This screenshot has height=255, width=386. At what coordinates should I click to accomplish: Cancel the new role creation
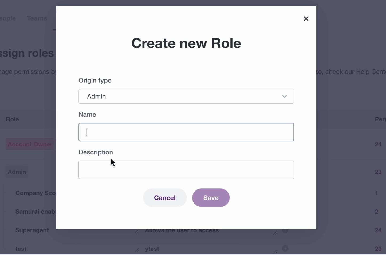coord(165,198)
